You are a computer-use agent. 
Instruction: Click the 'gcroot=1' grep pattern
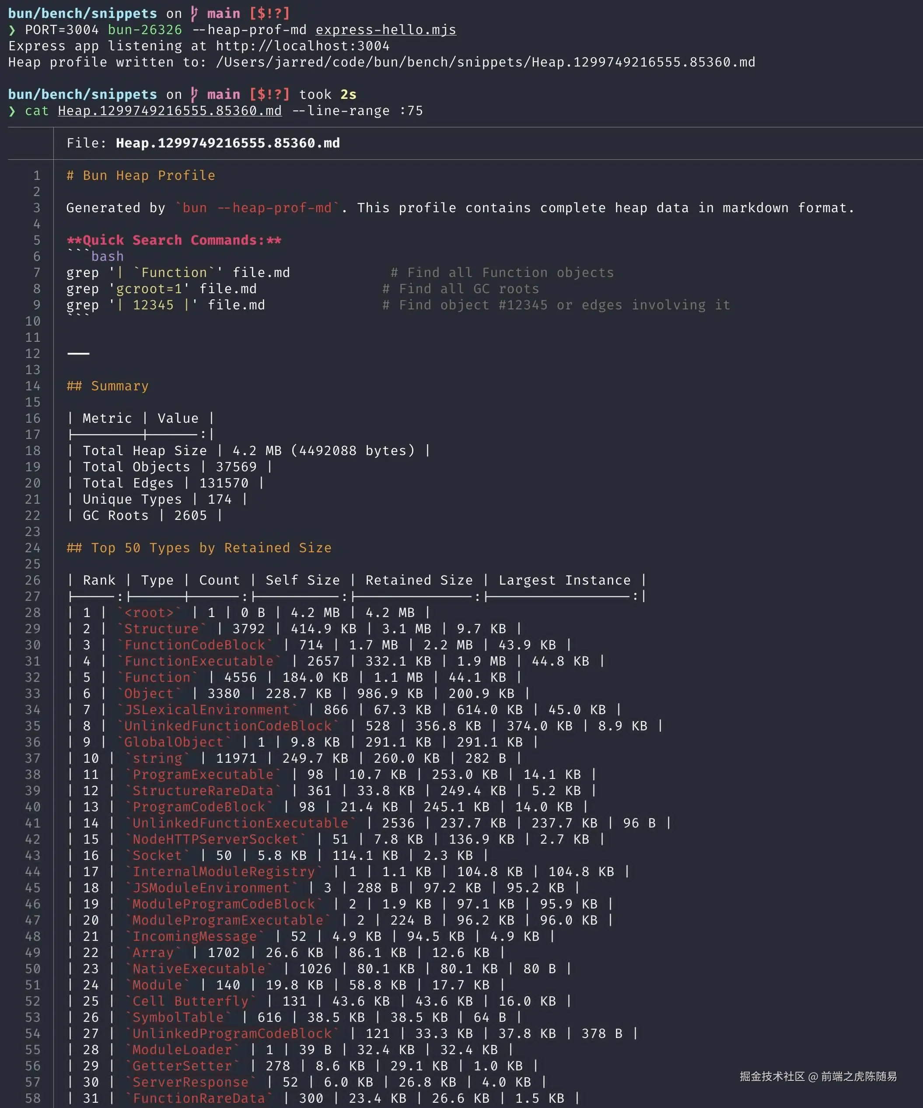pyautogui.click(x=149, y=289)
